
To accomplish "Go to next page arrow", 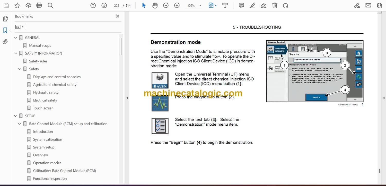I will click(104, 5).
